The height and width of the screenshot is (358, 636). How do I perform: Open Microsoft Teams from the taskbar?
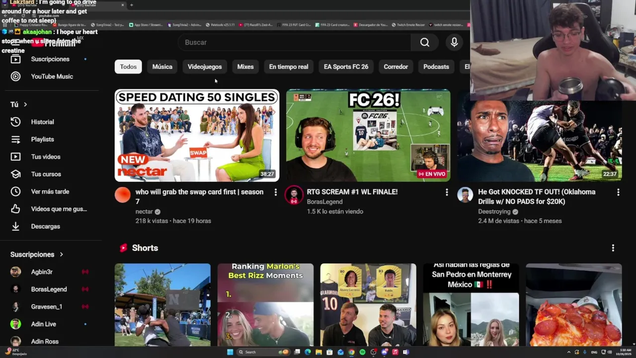406,352
